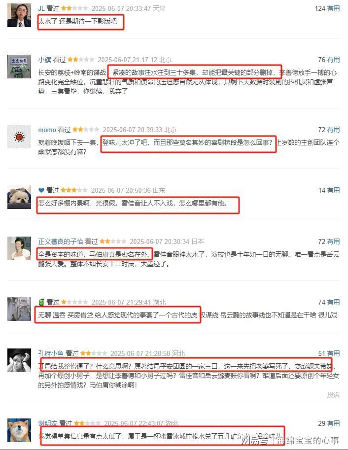This screenshot has width=348, height=450.
Task: Click 有用 on 谢明宏's 29-vote review
Action: tap(333, 423)
